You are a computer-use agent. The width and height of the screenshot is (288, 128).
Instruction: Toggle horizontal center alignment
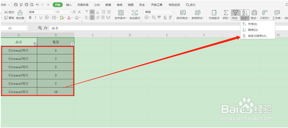92,18
